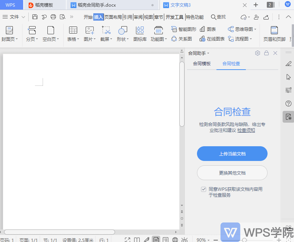294x242 pixels.
Task: Click 更换其他文档 button
Action: pyautogui.click(x=232, y=173)
